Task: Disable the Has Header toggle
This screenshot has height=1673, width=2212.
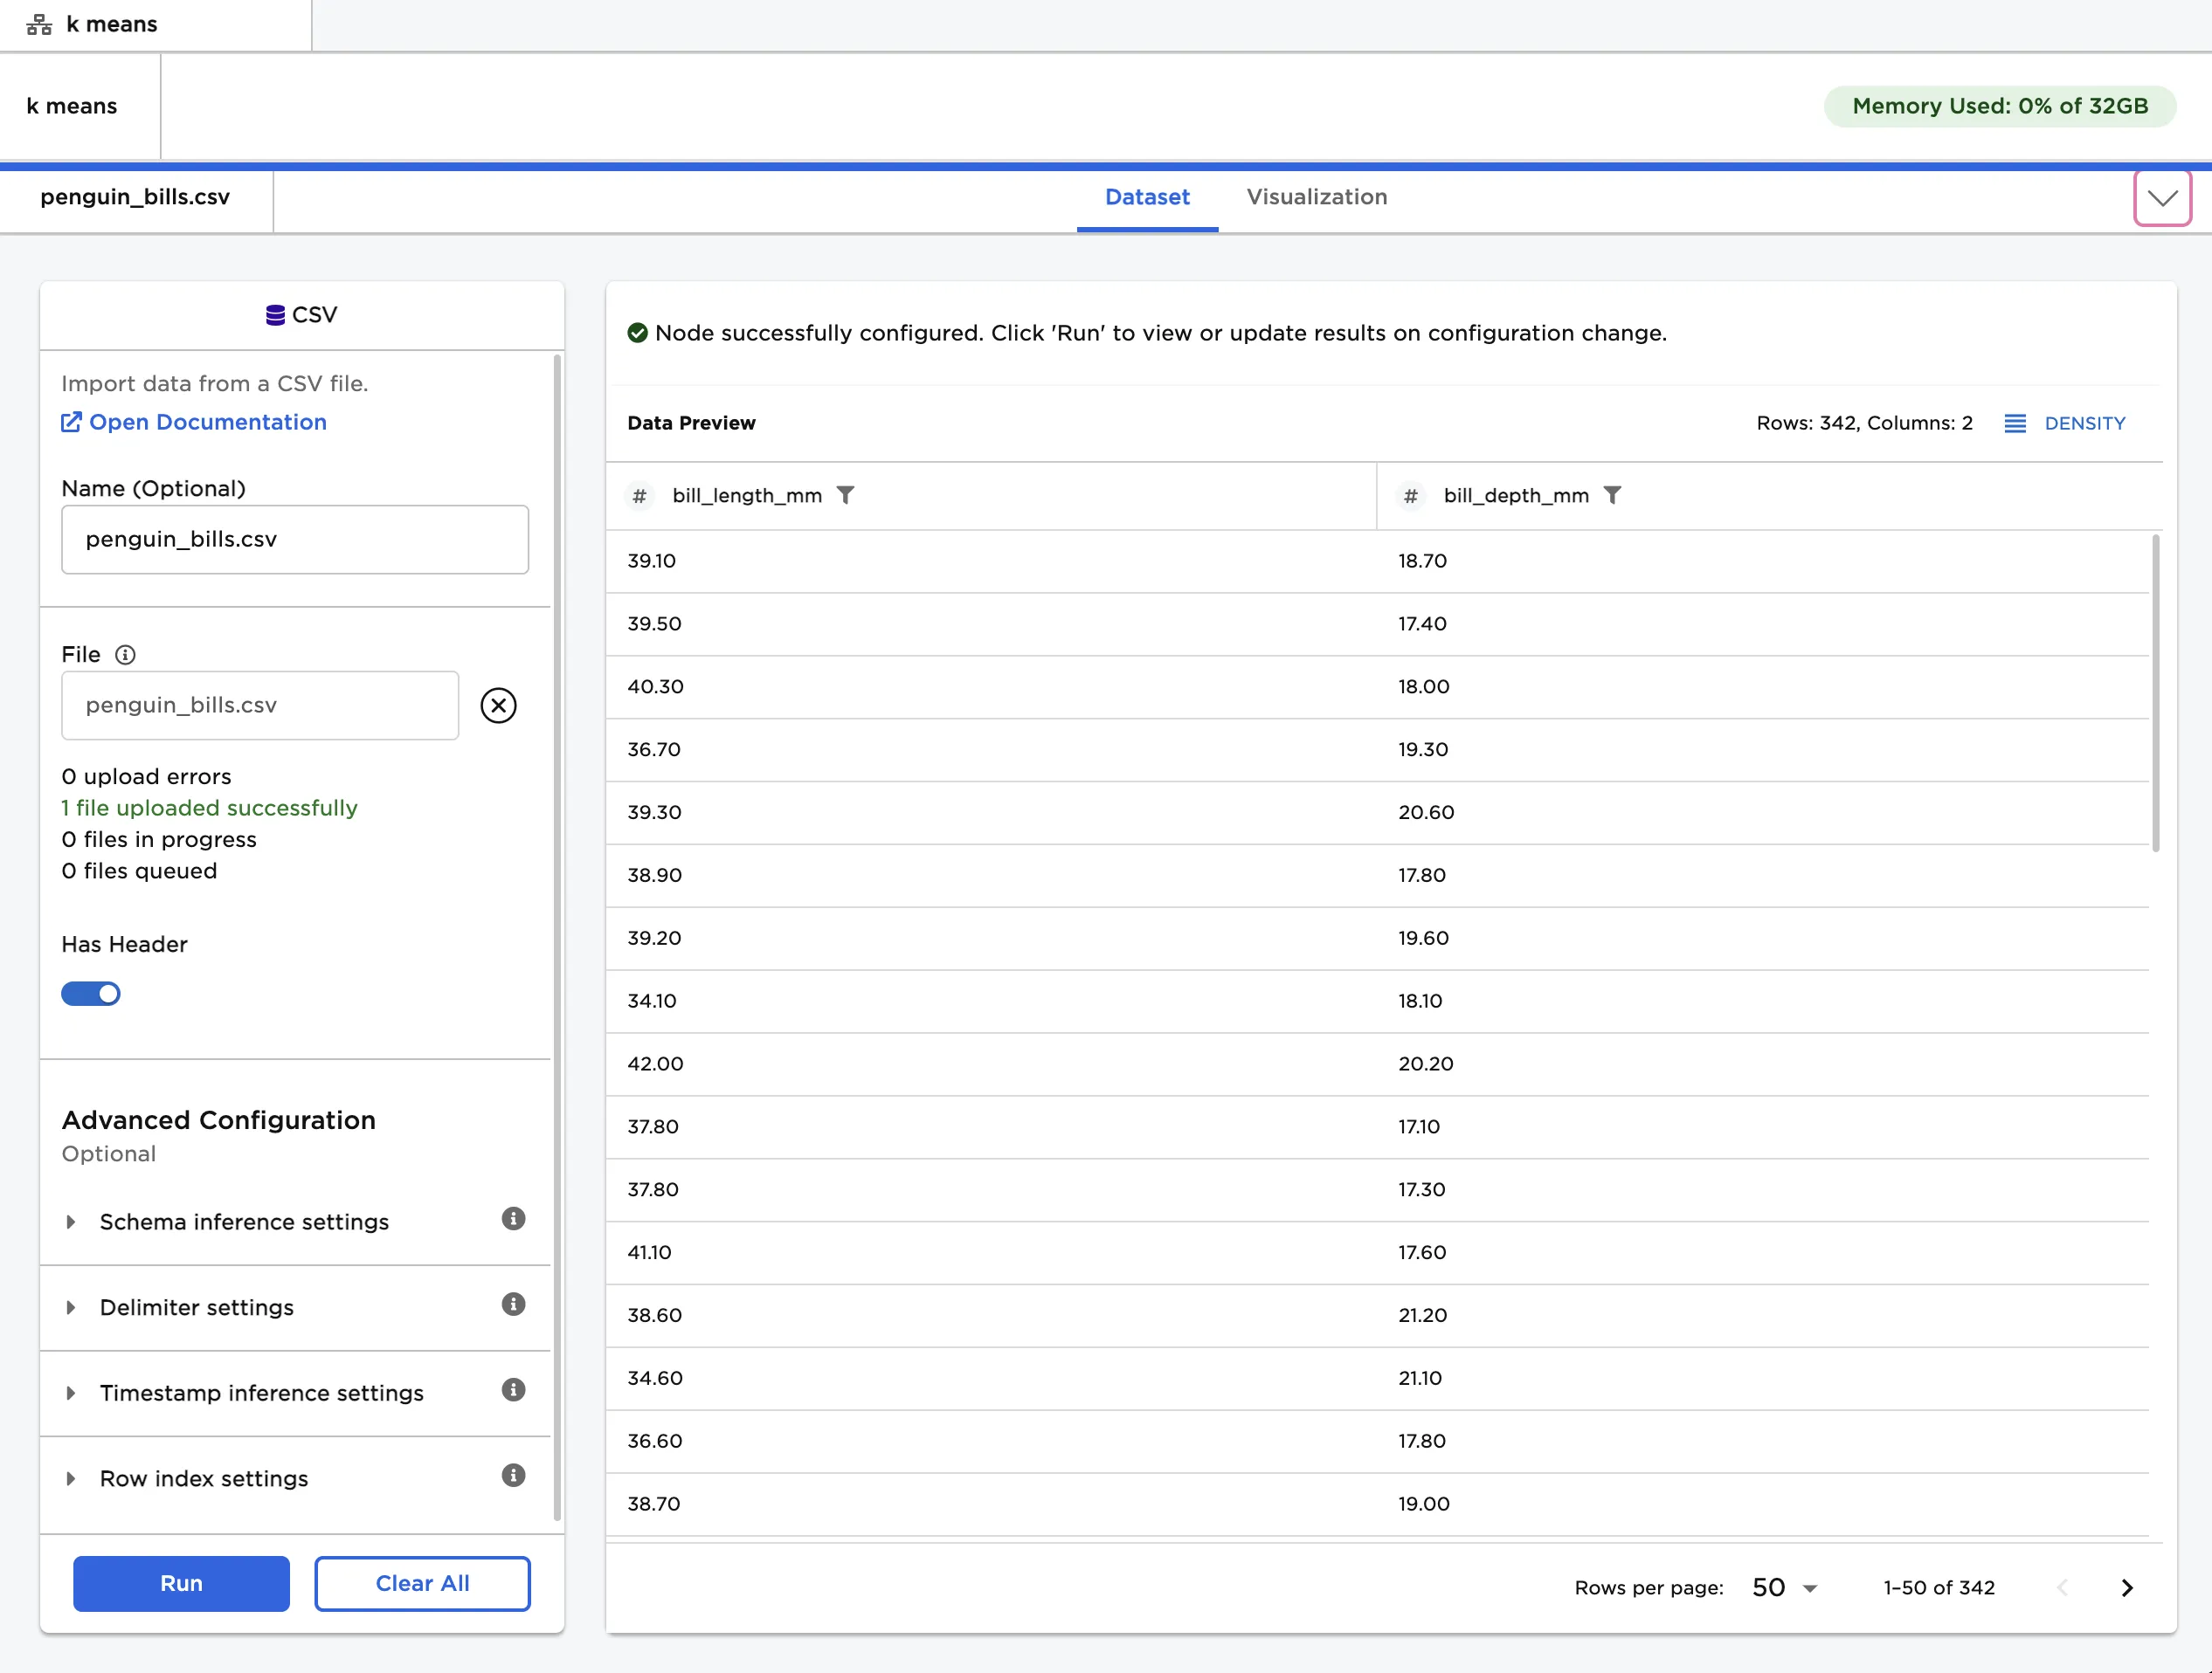Action: click(90, 994)
